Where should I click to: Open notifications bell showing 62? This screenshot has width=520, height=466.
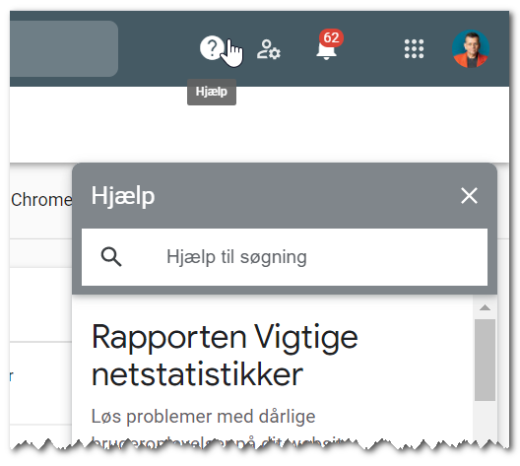point(327,50)
